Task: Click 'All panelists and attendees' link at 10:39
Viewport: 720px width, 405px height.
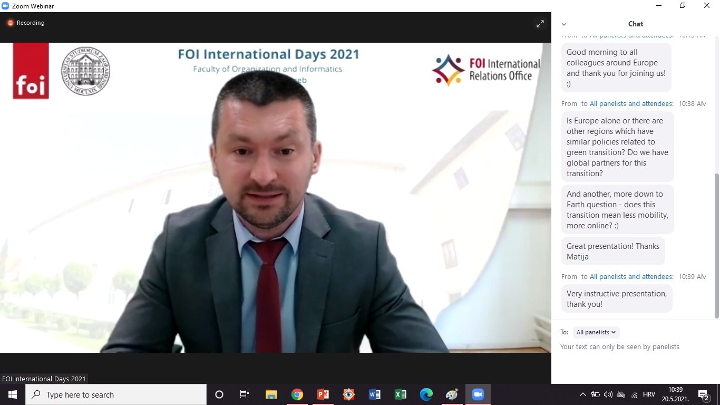Action: 631,277
